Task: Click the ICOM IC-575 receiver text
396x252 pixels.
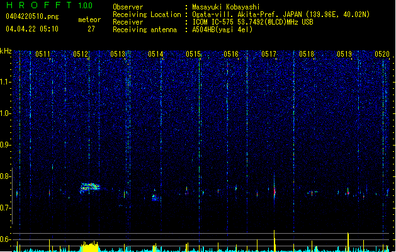Action: coord(252,22)
